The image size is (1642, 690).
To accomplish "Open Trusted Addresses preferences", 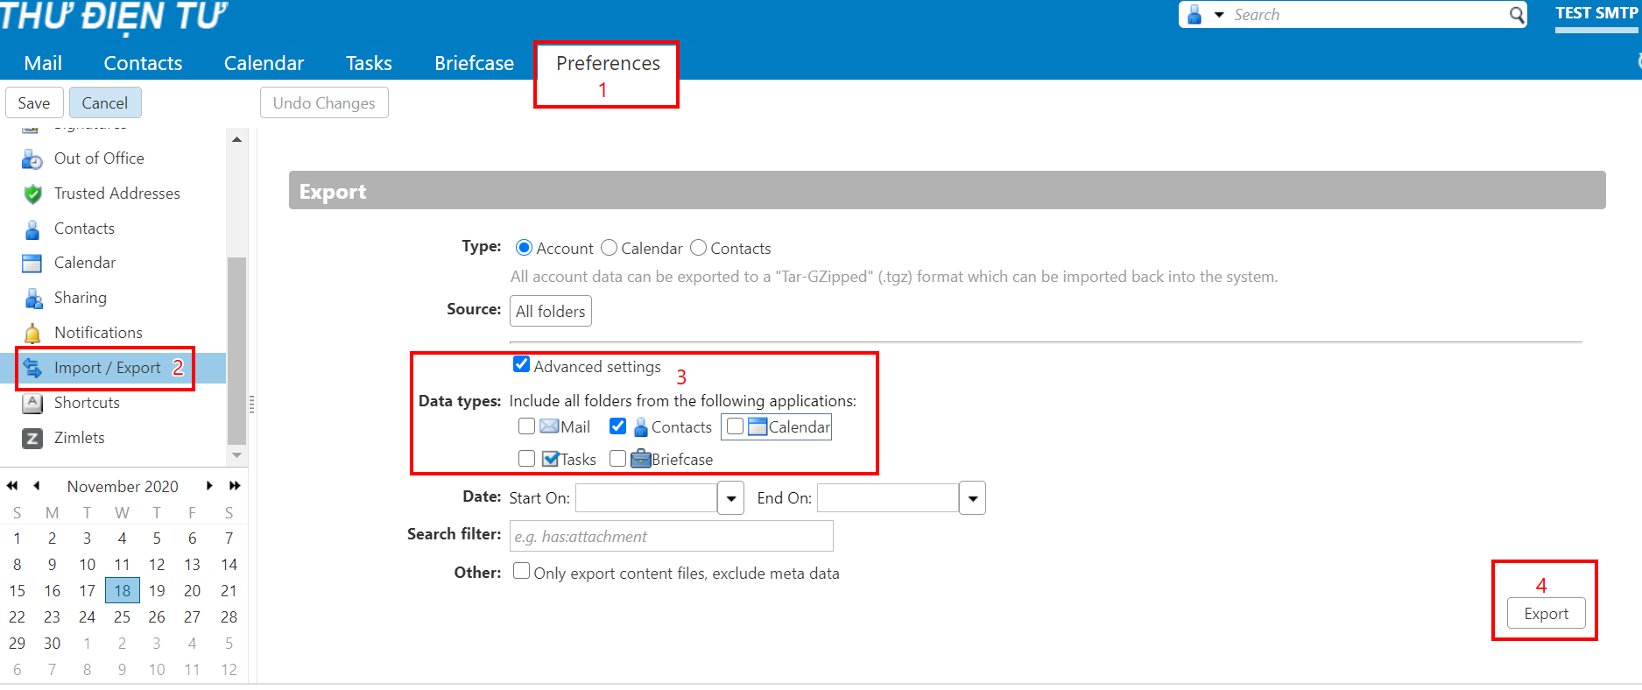I will 116,194.
